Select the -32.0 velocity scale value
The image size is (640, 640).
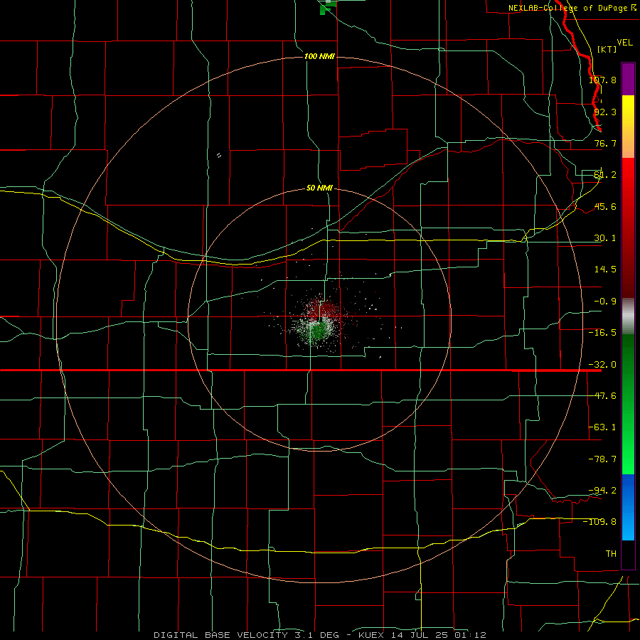tap(602, 365)
